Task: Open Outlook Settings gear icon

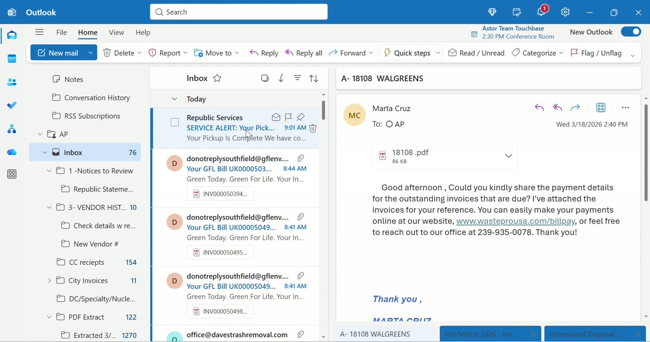Action: 565,12
